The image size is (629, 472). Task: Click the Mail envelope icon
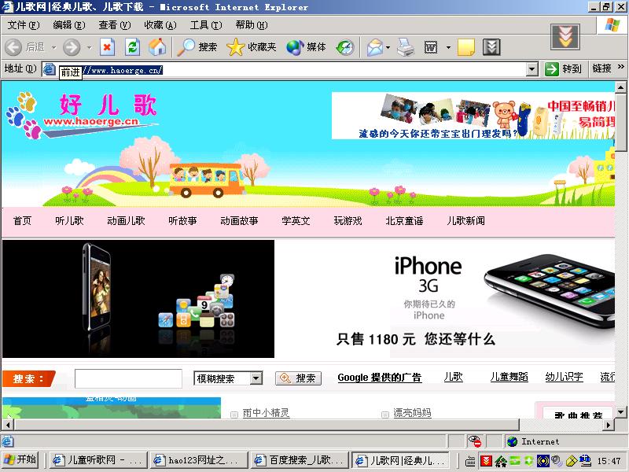pos(375,47)
